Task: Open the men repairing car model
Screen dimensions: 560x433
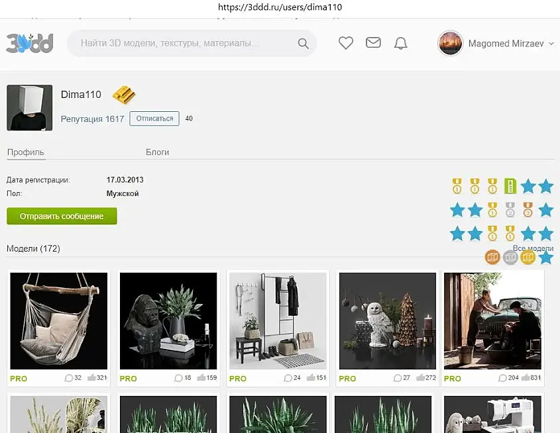Action: coord(492,321)
